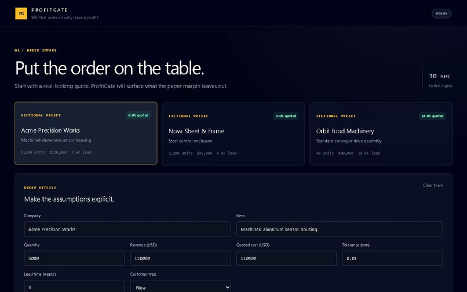Select the Quoted cost (USD) input
Viewport: 467px width, 292px height.
(286, 258)
